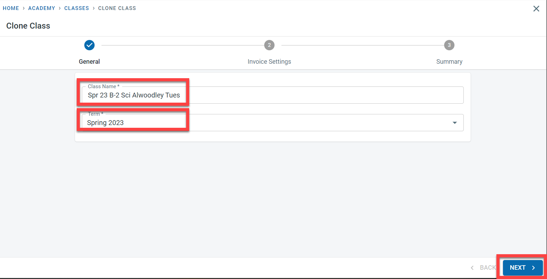This screenshot has height=279, width=547.
Task: Close the Clone Class dialog
Action: click(x=536, y=9)
